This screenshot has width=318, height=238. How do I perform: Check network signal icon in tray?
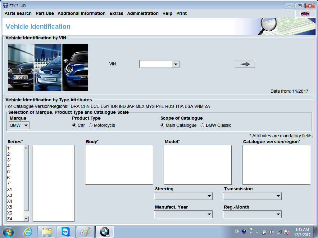[x=279, y=232]
